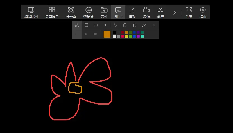Select the medium brush size dot
Screen dimensions: 233x133
(86, 34)
